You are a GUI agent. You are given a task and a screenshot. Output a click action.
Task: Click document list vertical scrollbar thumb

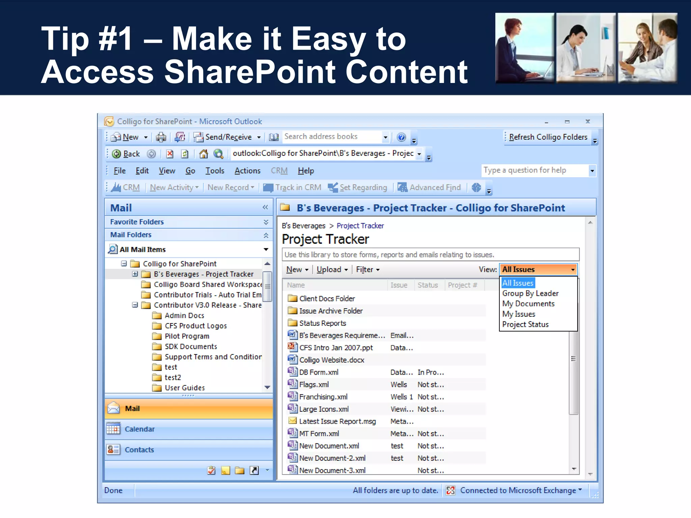coord(573,358)
